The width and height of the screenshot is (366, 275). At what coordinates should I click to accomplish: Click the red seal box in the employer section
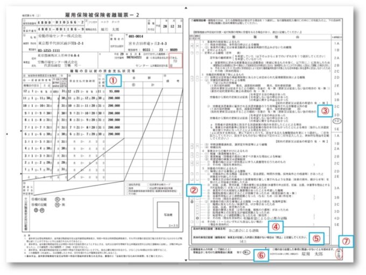[x=176, y=61]
